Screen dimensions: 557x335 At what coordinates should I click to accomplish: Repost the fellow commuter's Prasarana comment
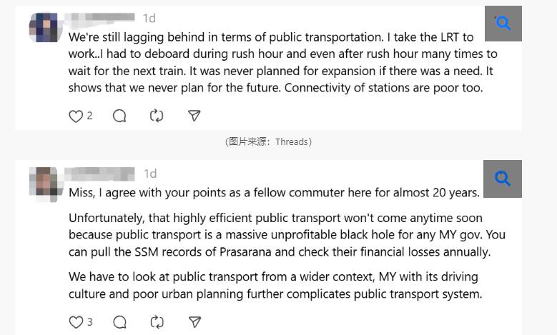tap(157, 322)
